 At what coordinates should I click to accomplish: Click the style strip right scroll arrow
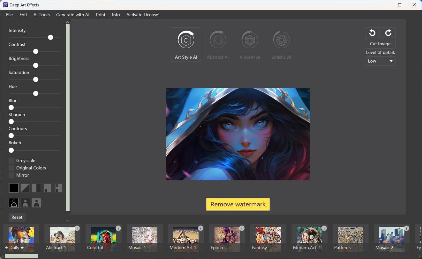[x=419, y=256]
